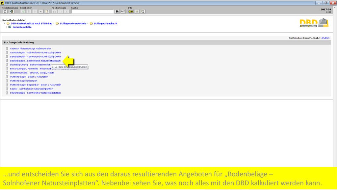Open the Einstreuungen, Formteile result

(30, 69)
